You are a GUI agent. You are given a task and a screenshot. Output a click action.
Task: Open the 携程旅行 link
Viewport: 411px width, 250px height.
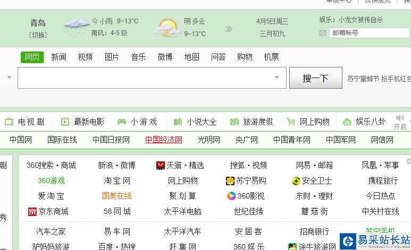coord(383,180)
